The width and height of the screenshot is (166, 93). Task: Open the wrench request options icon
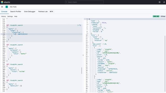(80, 25)
